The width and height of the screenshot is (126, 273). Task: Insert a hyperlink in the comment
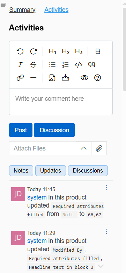(20, 78)
